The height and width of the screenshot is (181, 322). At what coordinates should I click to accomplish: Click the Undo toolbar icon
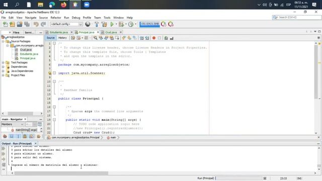coord(36,24)
